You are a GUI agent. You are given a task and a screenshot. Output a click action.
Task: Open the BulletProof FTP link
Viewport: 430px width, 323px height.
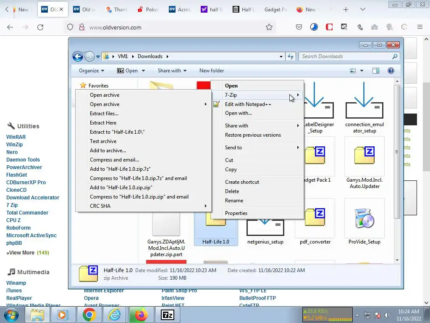click(257, 298)
